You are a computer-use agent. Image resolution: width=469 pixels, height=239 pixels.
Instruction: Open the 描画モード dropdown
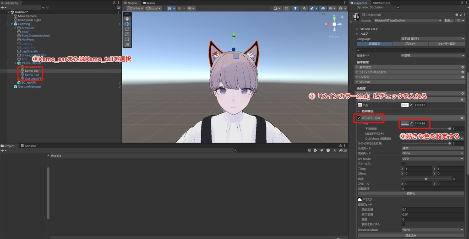tap(432, 55)
